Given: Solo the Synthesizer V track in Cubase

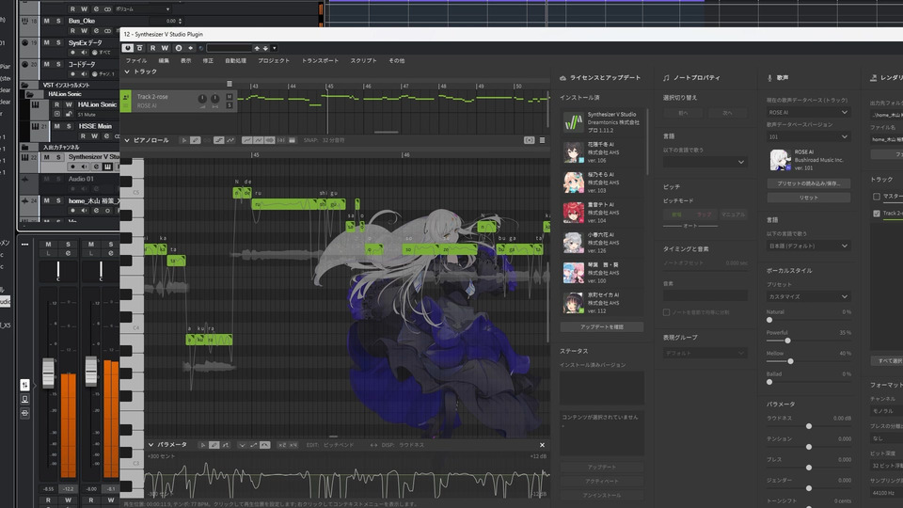Looking at the screenshot, I should point(58,157).
